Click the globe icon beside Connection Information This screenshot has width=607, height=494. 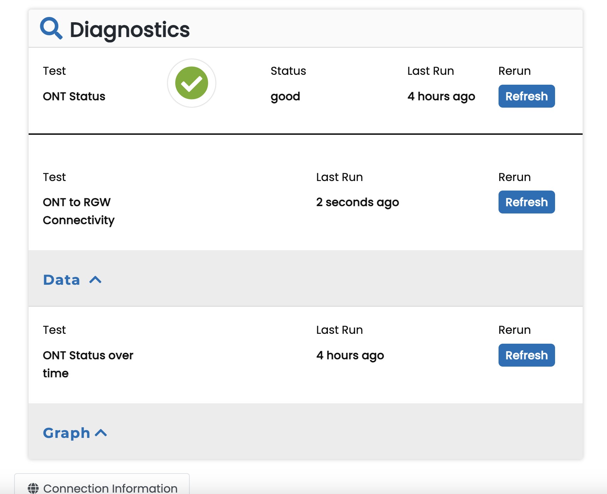[33, 488]
